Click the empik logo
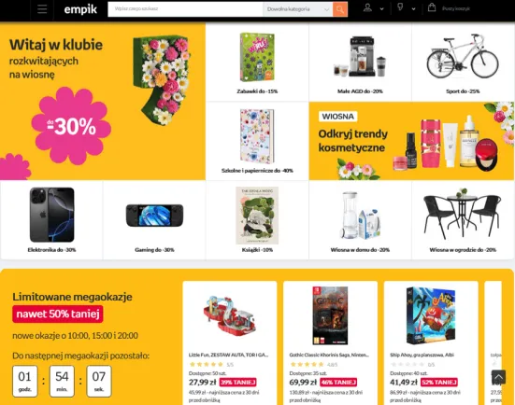 click(x=80, y=9)
